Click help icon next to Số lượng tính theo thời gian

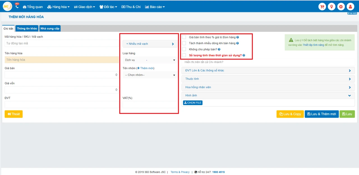pos(244,55)
